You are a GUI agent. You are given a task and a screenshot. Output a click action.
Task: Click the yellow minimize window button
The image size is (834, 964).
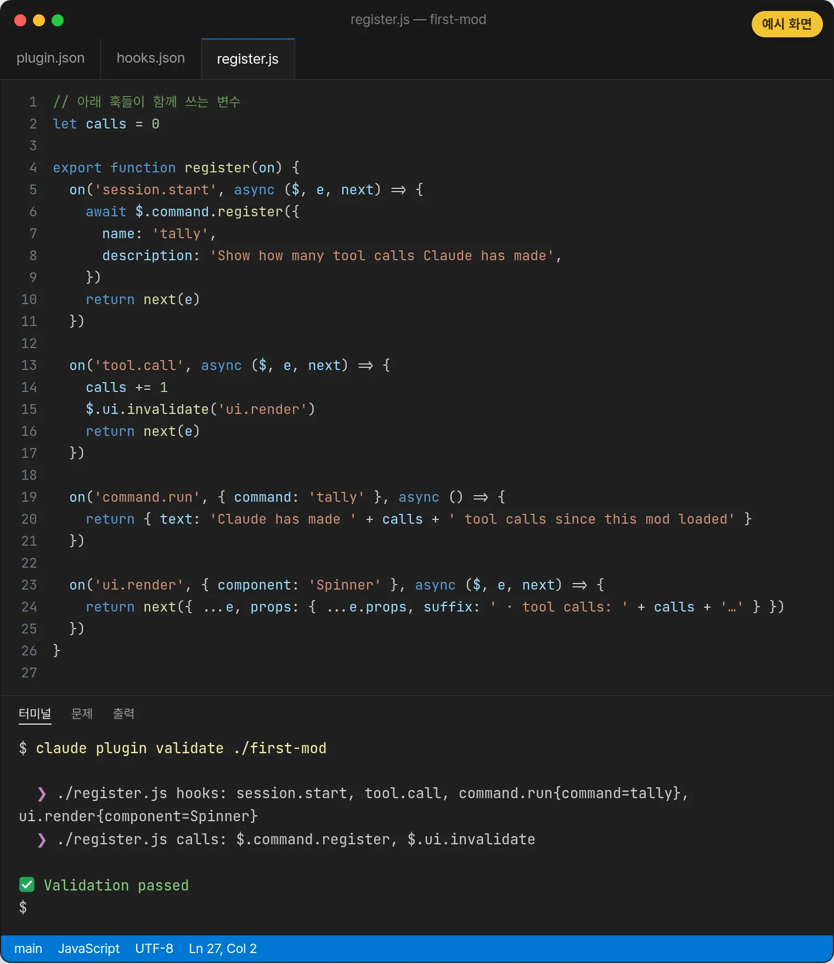(x=39, y=20)
